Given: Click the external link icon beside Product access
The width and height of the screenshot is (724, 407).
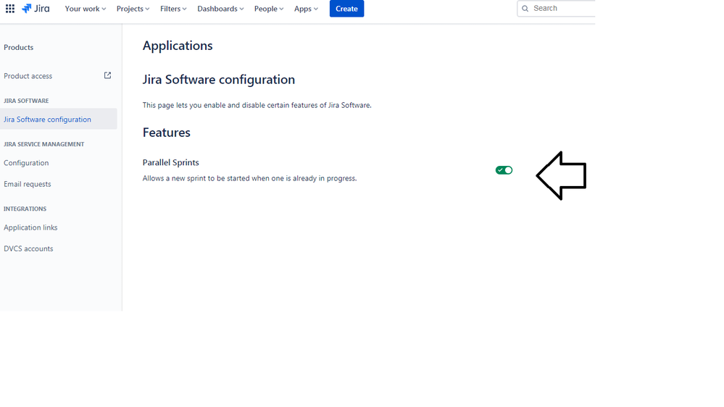Looking at the screenshot, I should pos(107,75).
